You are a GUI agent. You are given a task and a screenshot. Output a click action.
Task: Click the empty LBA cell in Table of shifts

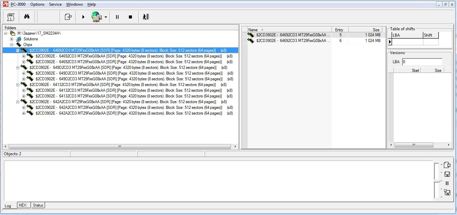[407, 42]
